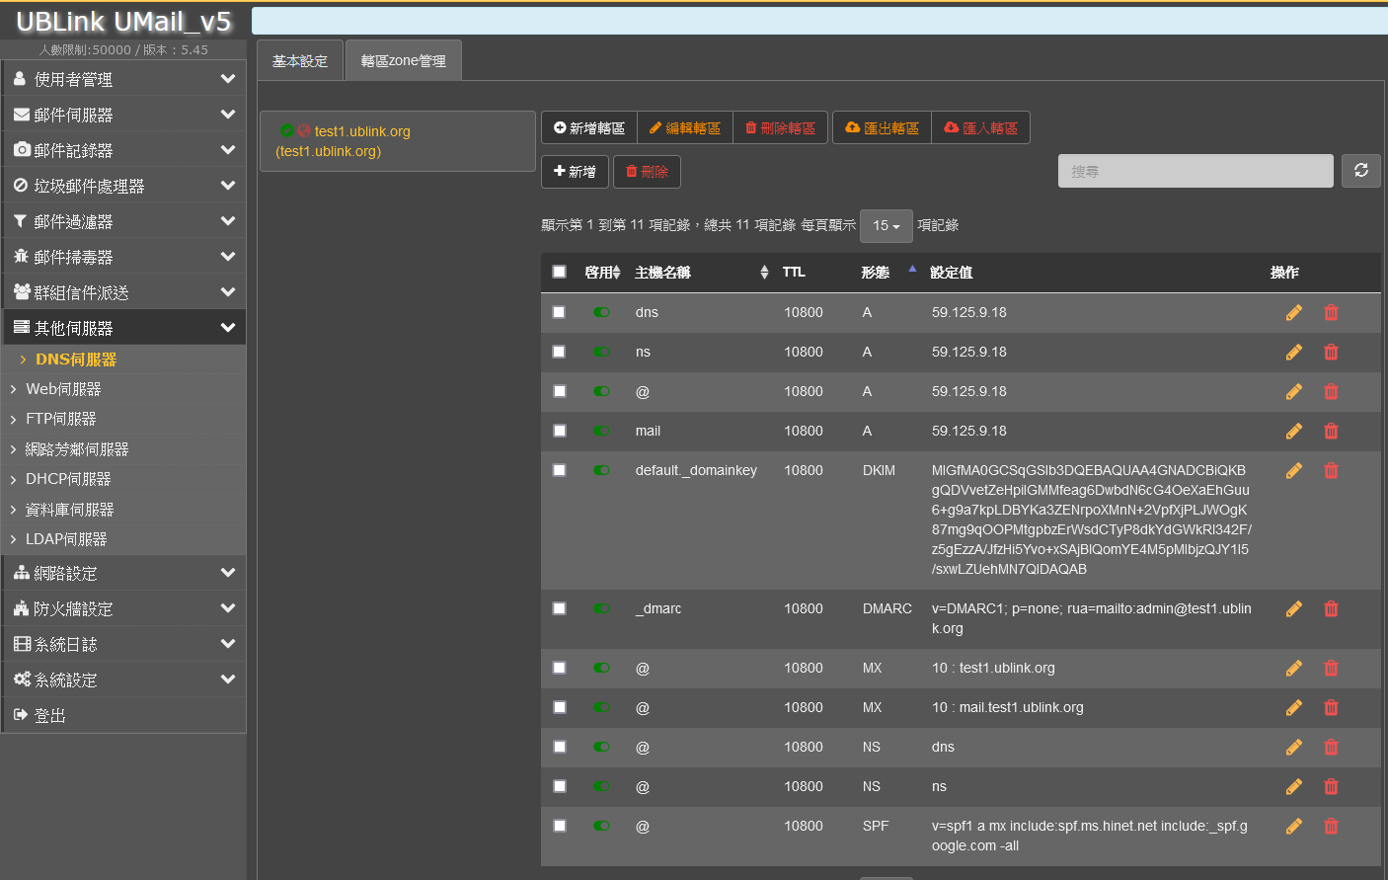This screenshot has height=880, width=1388.
Task: Toggle enabled switch for ns A record
Action: pyautogui.click(x=601, y=352)
